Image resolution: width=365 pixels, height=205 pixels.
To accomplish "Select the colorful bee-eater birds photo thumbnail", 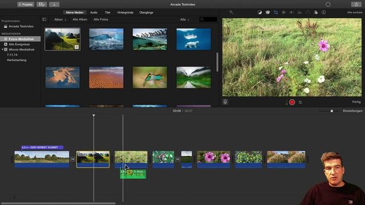I will pyautogui.click(x=149, y=77).
